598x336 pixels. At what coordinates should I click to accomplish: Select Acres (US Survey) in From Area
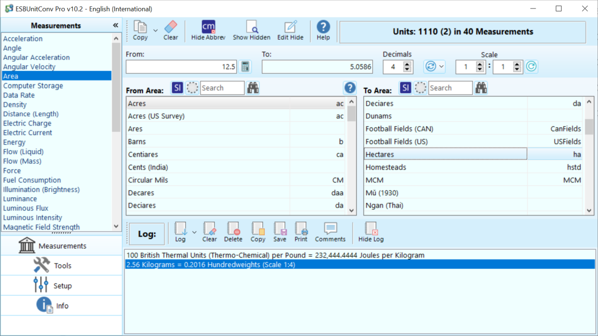pyautogui.click(x=236, y=116)
